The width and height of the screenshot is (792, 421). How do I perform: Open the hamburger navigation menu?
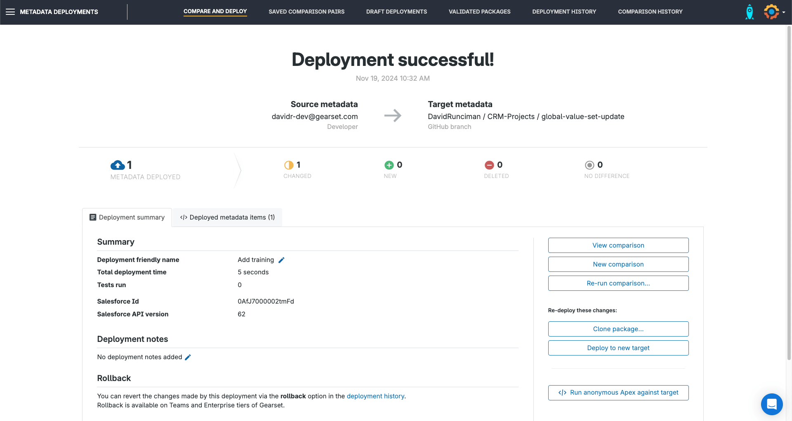tap(10, 12)
